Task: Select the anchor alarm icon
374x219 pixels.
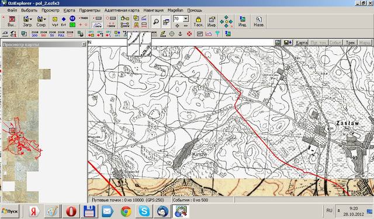Action: pyautogui.click(x=181, y=34)
